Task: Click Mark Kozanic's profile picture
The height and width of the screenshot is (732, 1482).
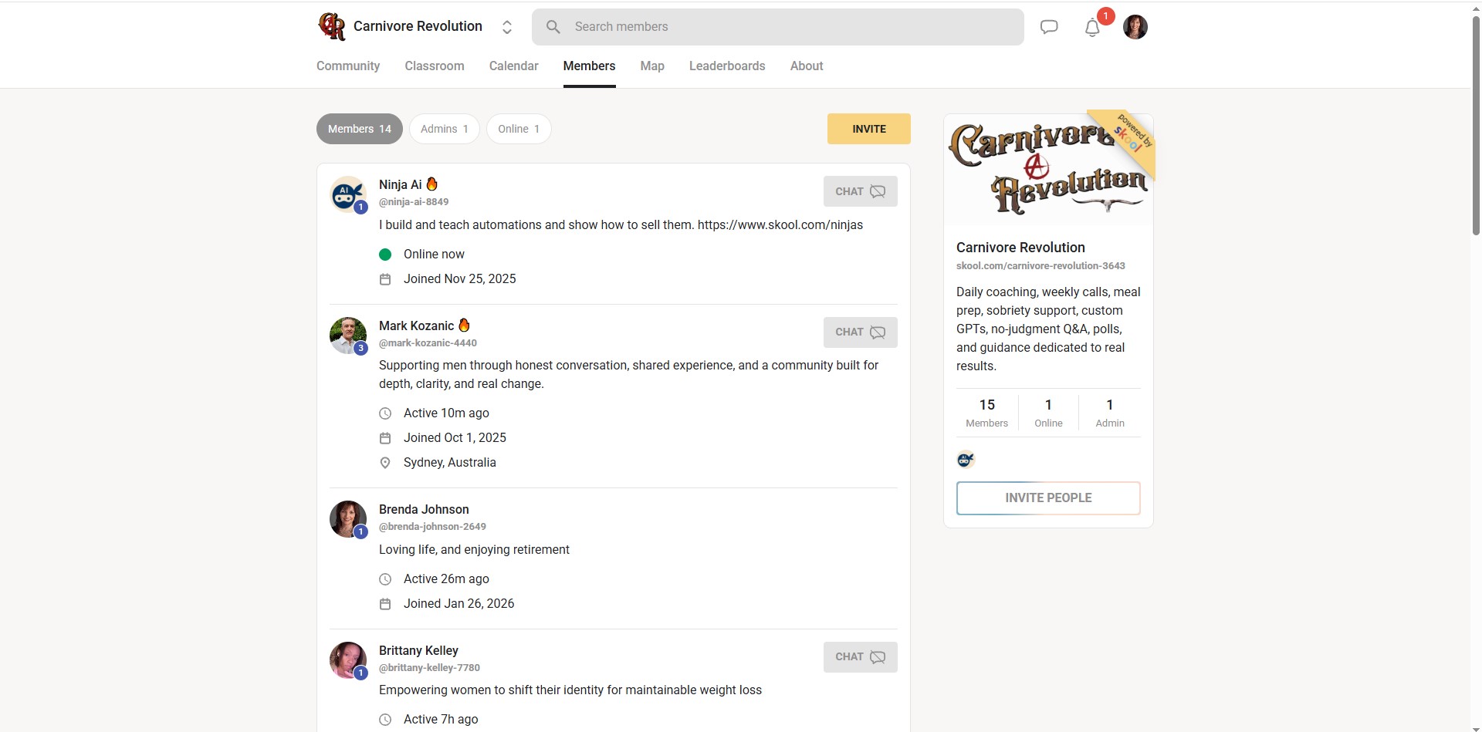Action: click(x=348, y=336)
